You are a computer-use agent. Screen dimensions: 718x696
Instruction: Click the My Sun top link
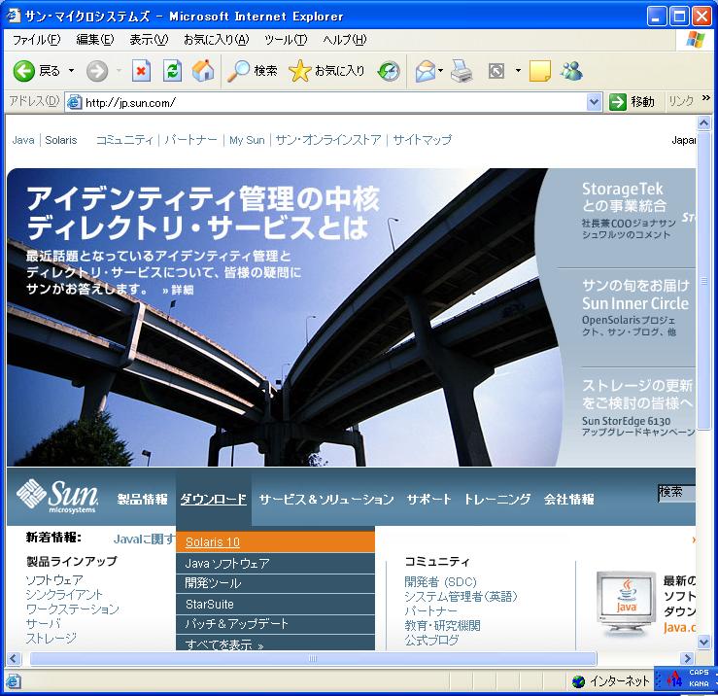[x=248, y=140]
